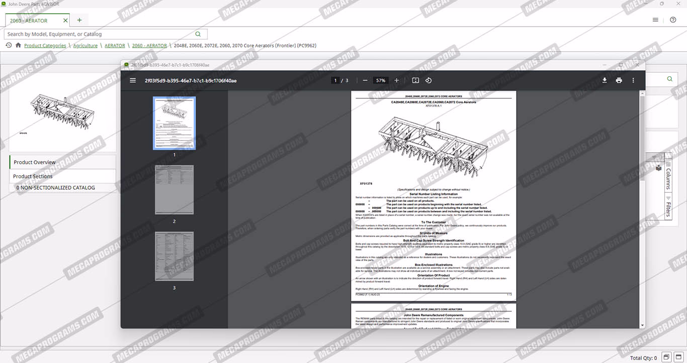Viewport: 687px width, 363px height.
Task: Download the PDF document
Action: point(605,80)
